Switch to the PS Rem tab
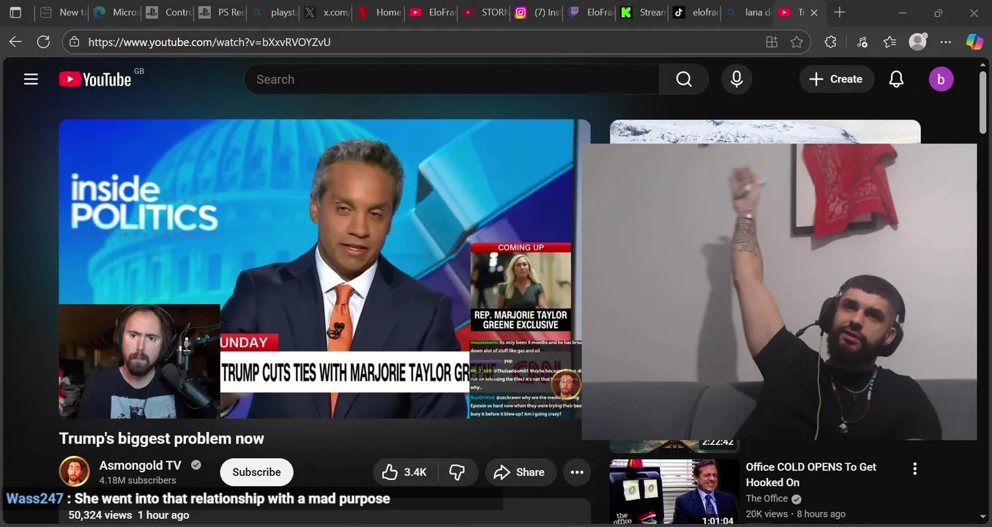 point(221,12)
